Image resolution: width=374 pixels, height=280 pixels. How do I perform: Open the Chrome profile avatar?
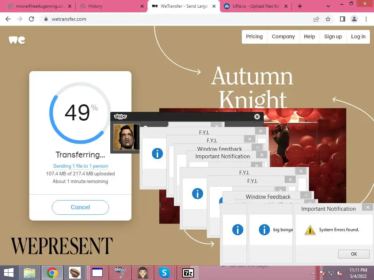[354, 19]
